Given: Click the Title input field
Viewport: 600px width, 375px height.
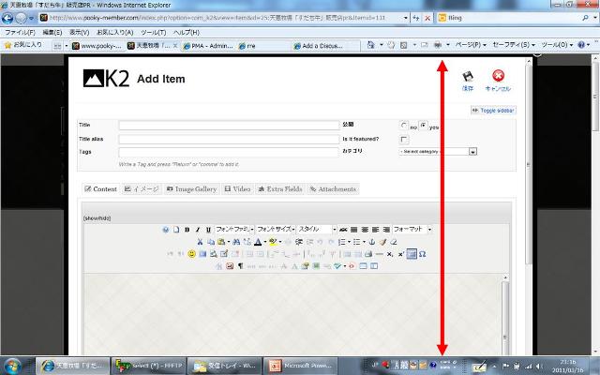Looking at the screenshot, I should pos(229,125).
